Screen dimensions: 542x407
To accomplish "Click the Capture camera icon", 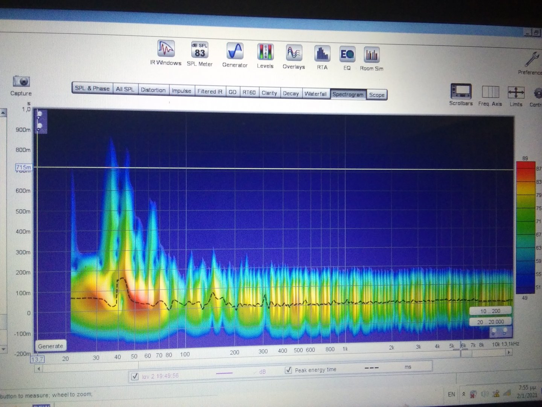I will point(21,81).
